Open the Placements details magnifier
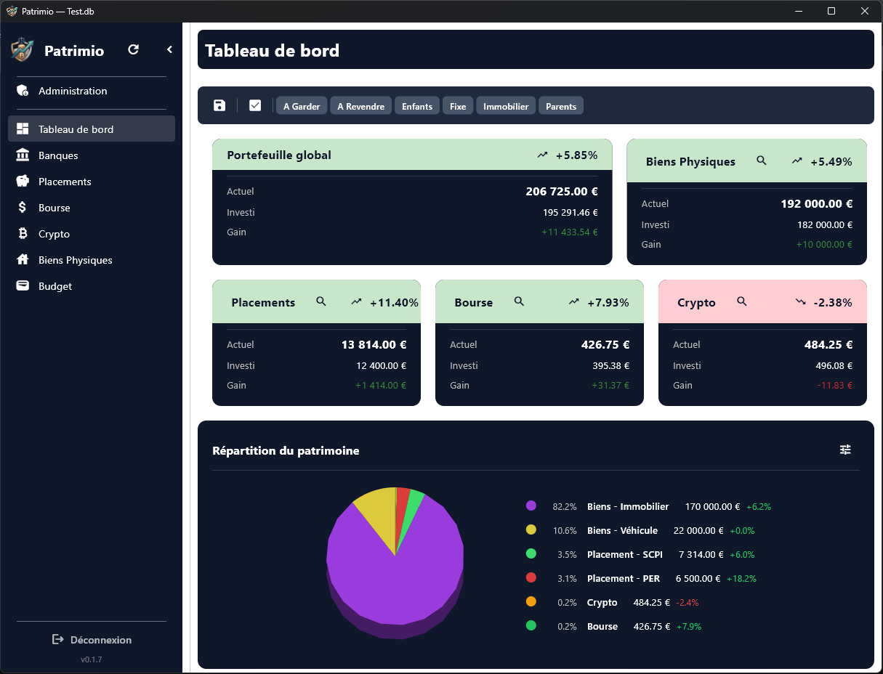Image resolution: width=883 pixels, height=674 pixels. point(321,301)
